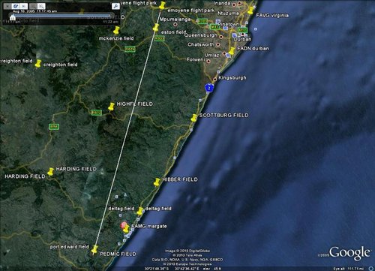
Task: Zoom in the time slider range
Action: coord(41,6)
